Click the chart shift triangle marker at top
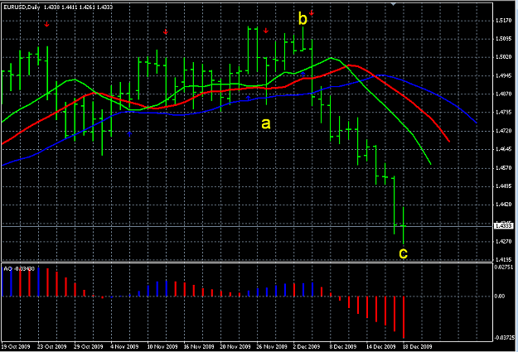Image resolution: width=518 pixels, height=352 pixels. click(393, 3)
